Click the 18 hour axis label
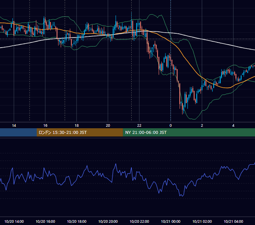Viewport: 255px width, 225px height. point(76,126)
